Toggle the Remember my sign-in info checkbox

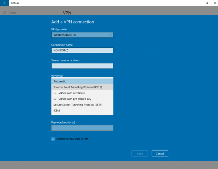(53, 139)
